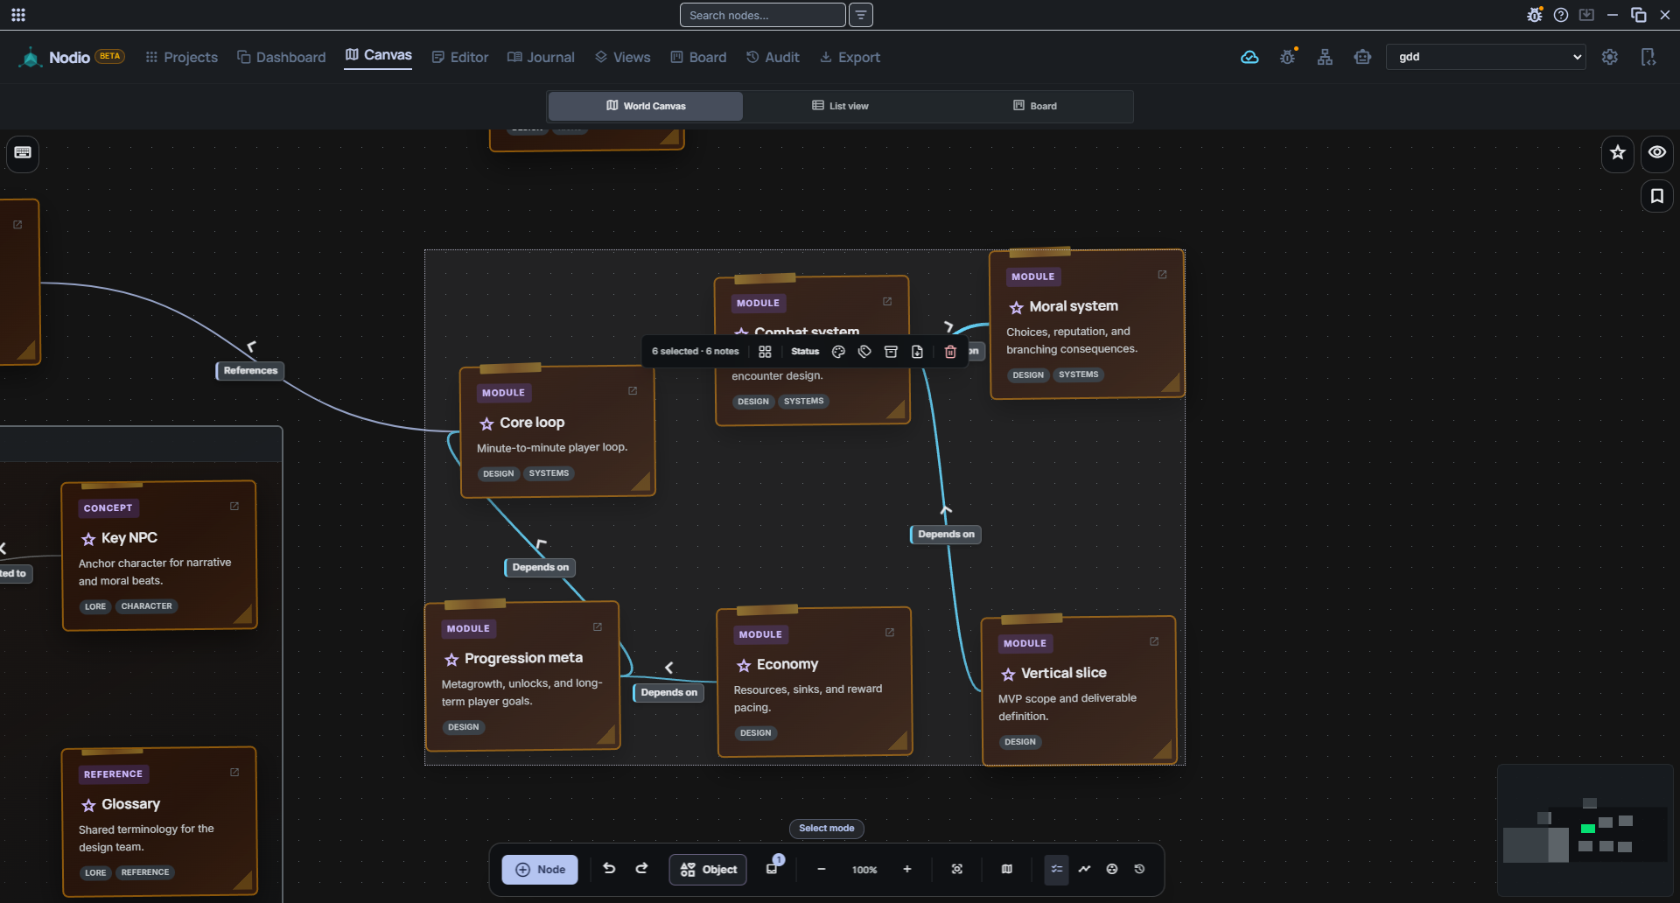Switch to the Views tab
The height and width of the screenshot is (903, 1680).
point(623,57)
